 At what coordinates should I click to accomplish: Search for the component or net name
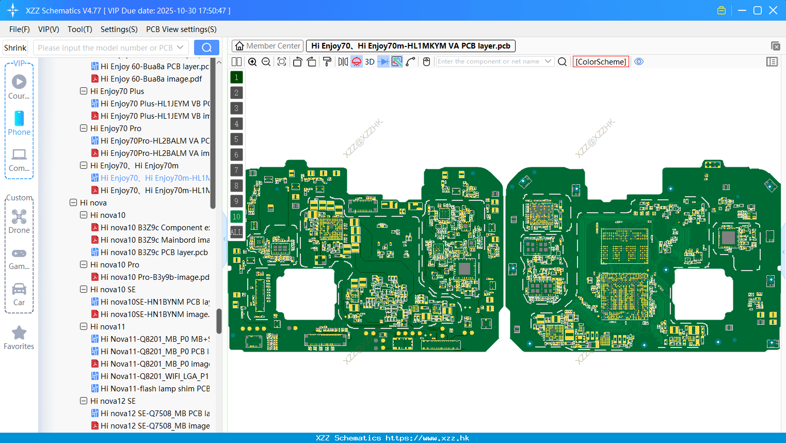pyautogui.click(x=563, y=62)
